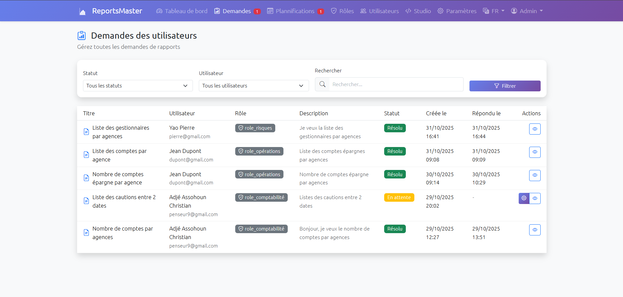The image size is (623, 297).
Task: Open the 'Tous les statuts' dropdown
Action: (138, 86)
